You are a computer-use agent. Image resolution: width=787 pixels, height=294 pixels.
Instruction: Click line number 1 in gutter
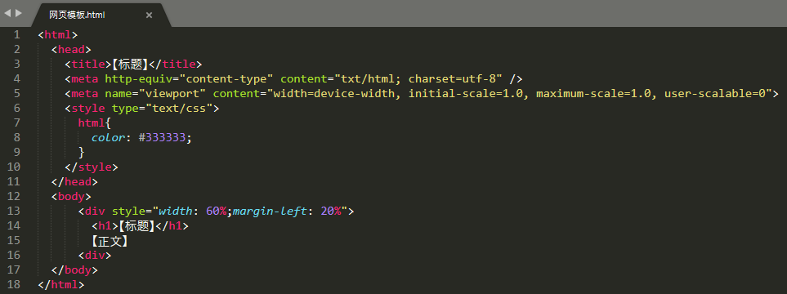(x=17, y=34)
